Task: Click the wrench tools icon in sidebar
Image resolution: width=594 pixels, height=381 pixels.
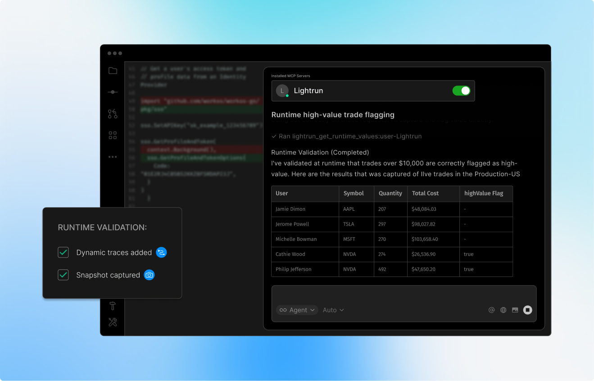Action: click(x=113, y=322)
